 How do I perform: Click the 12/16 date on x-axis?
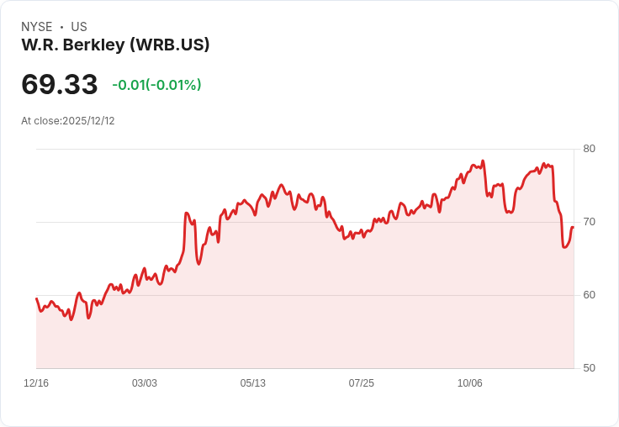[x=36, y=382]
